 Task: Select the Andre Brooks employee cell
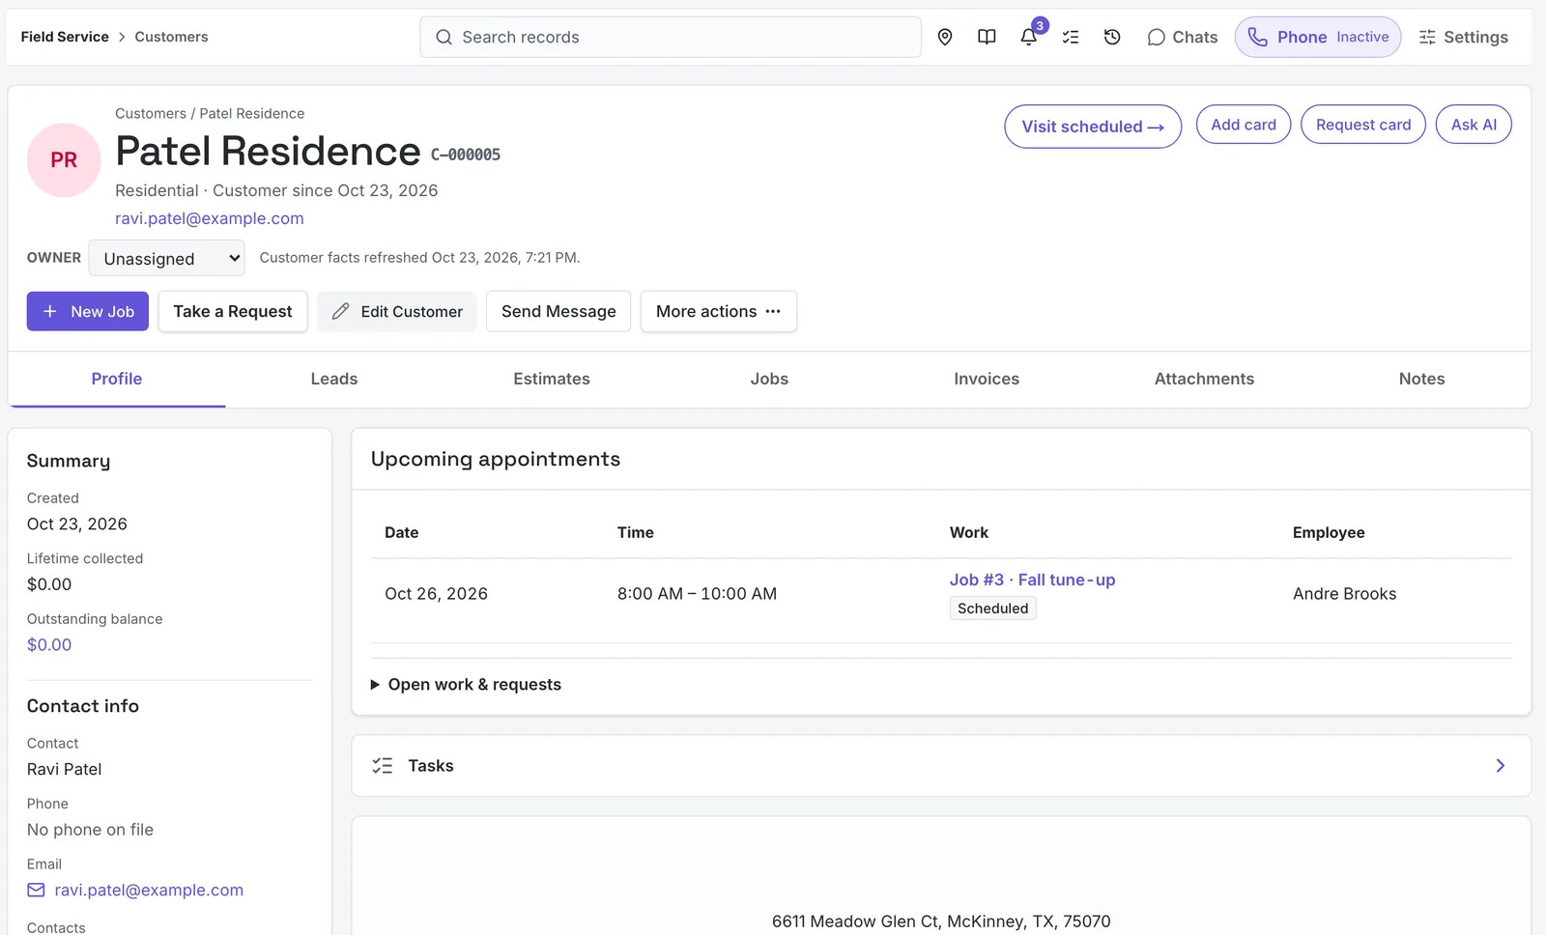pyautogui.click(x=1344, y=594)
